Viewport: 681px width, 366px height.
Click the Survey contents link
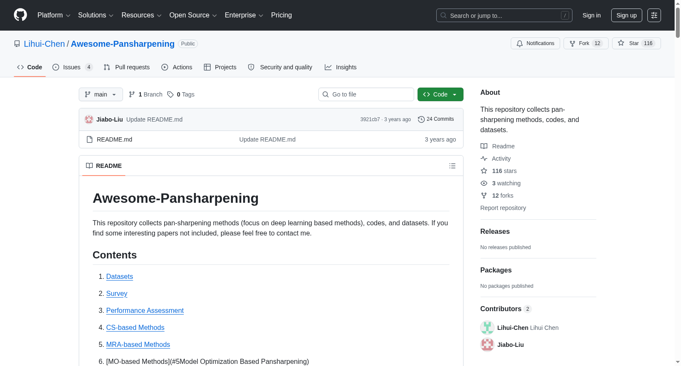point(117,294)
